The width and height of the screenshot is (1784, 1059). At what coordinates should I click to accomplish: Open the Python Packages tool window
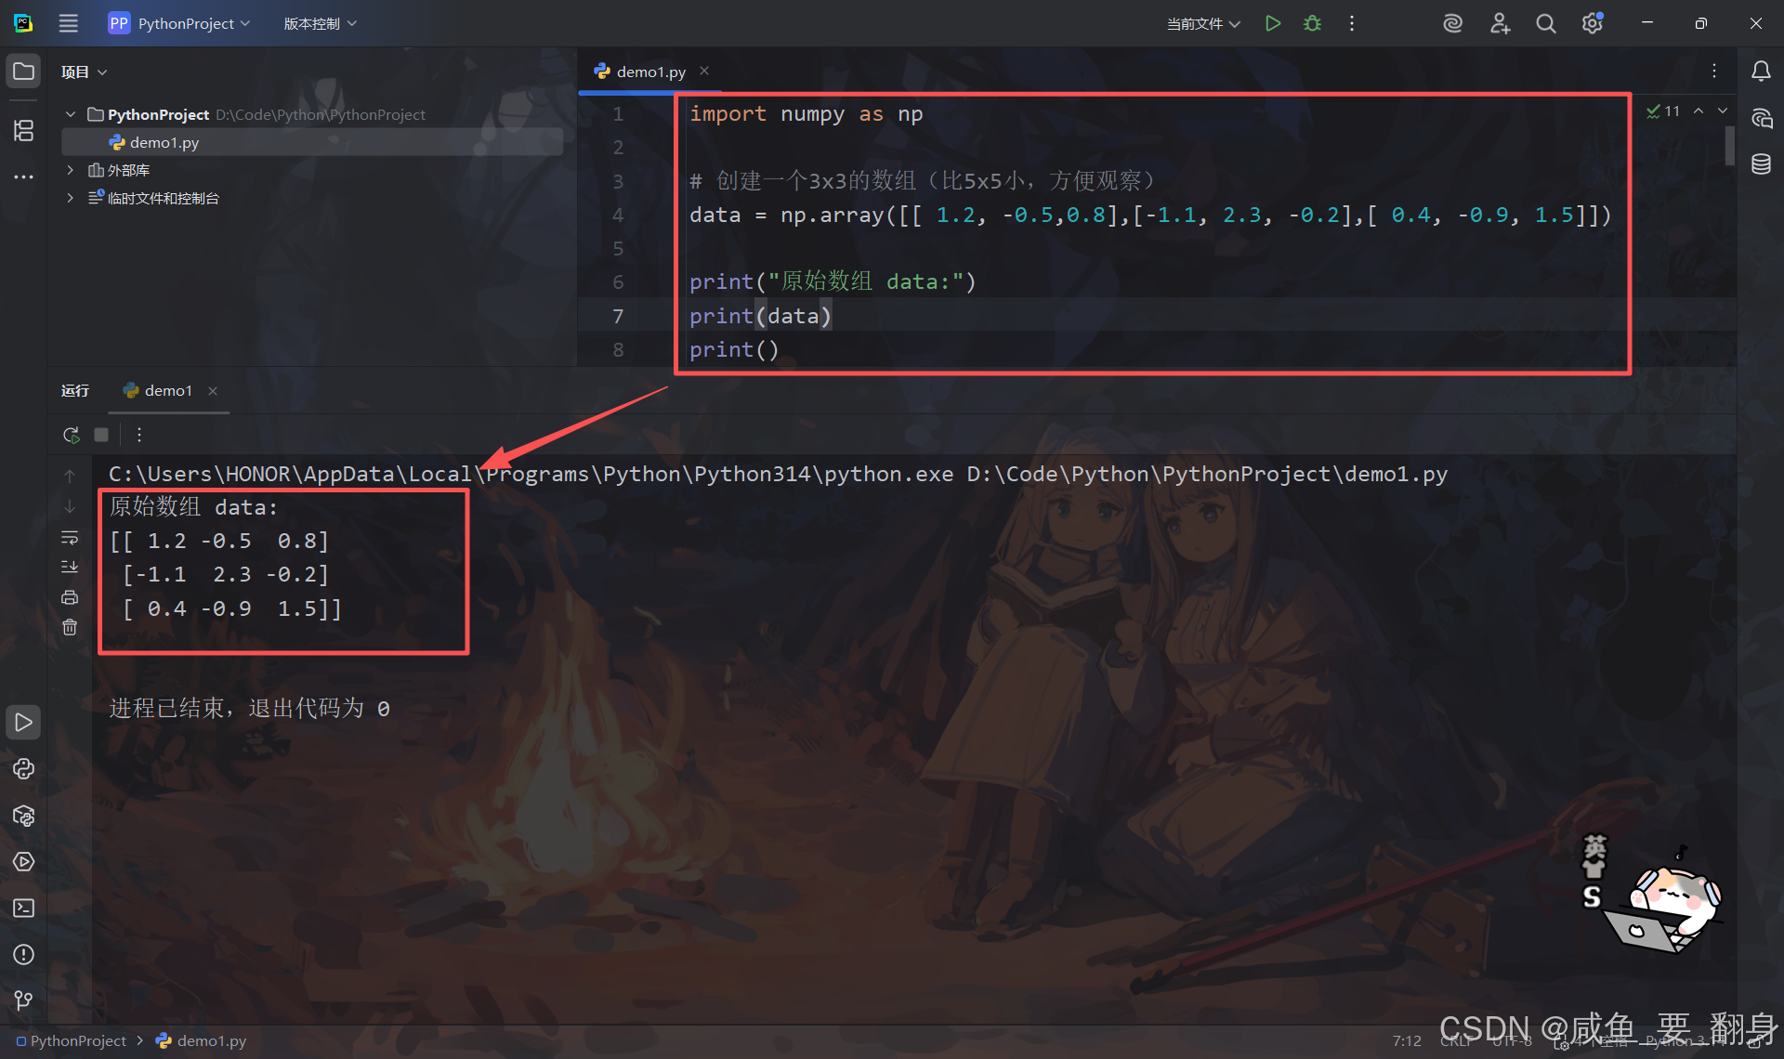[x=23, y=816]
